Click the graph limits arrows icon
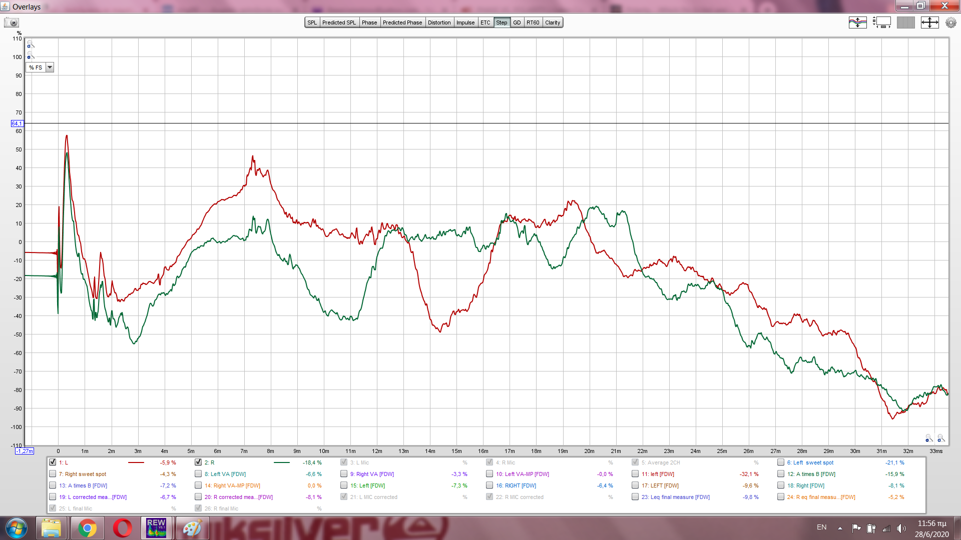This screenshot has height=540, width=961. tap(929, 22)
